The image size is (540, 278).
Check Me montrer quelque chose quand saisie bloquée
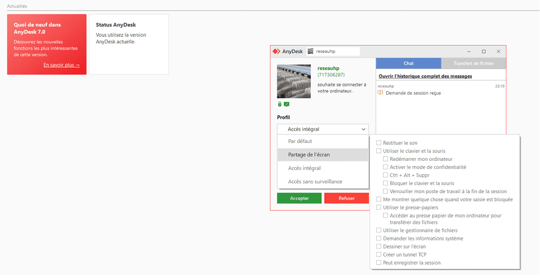[379, 199]
